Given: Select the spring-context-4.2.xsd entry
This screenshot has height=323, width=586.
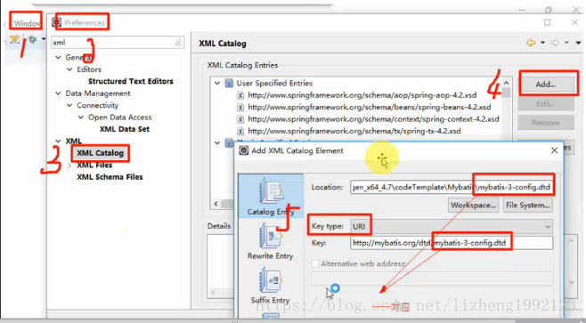Looking at the screenshot, I should (373, 119).
